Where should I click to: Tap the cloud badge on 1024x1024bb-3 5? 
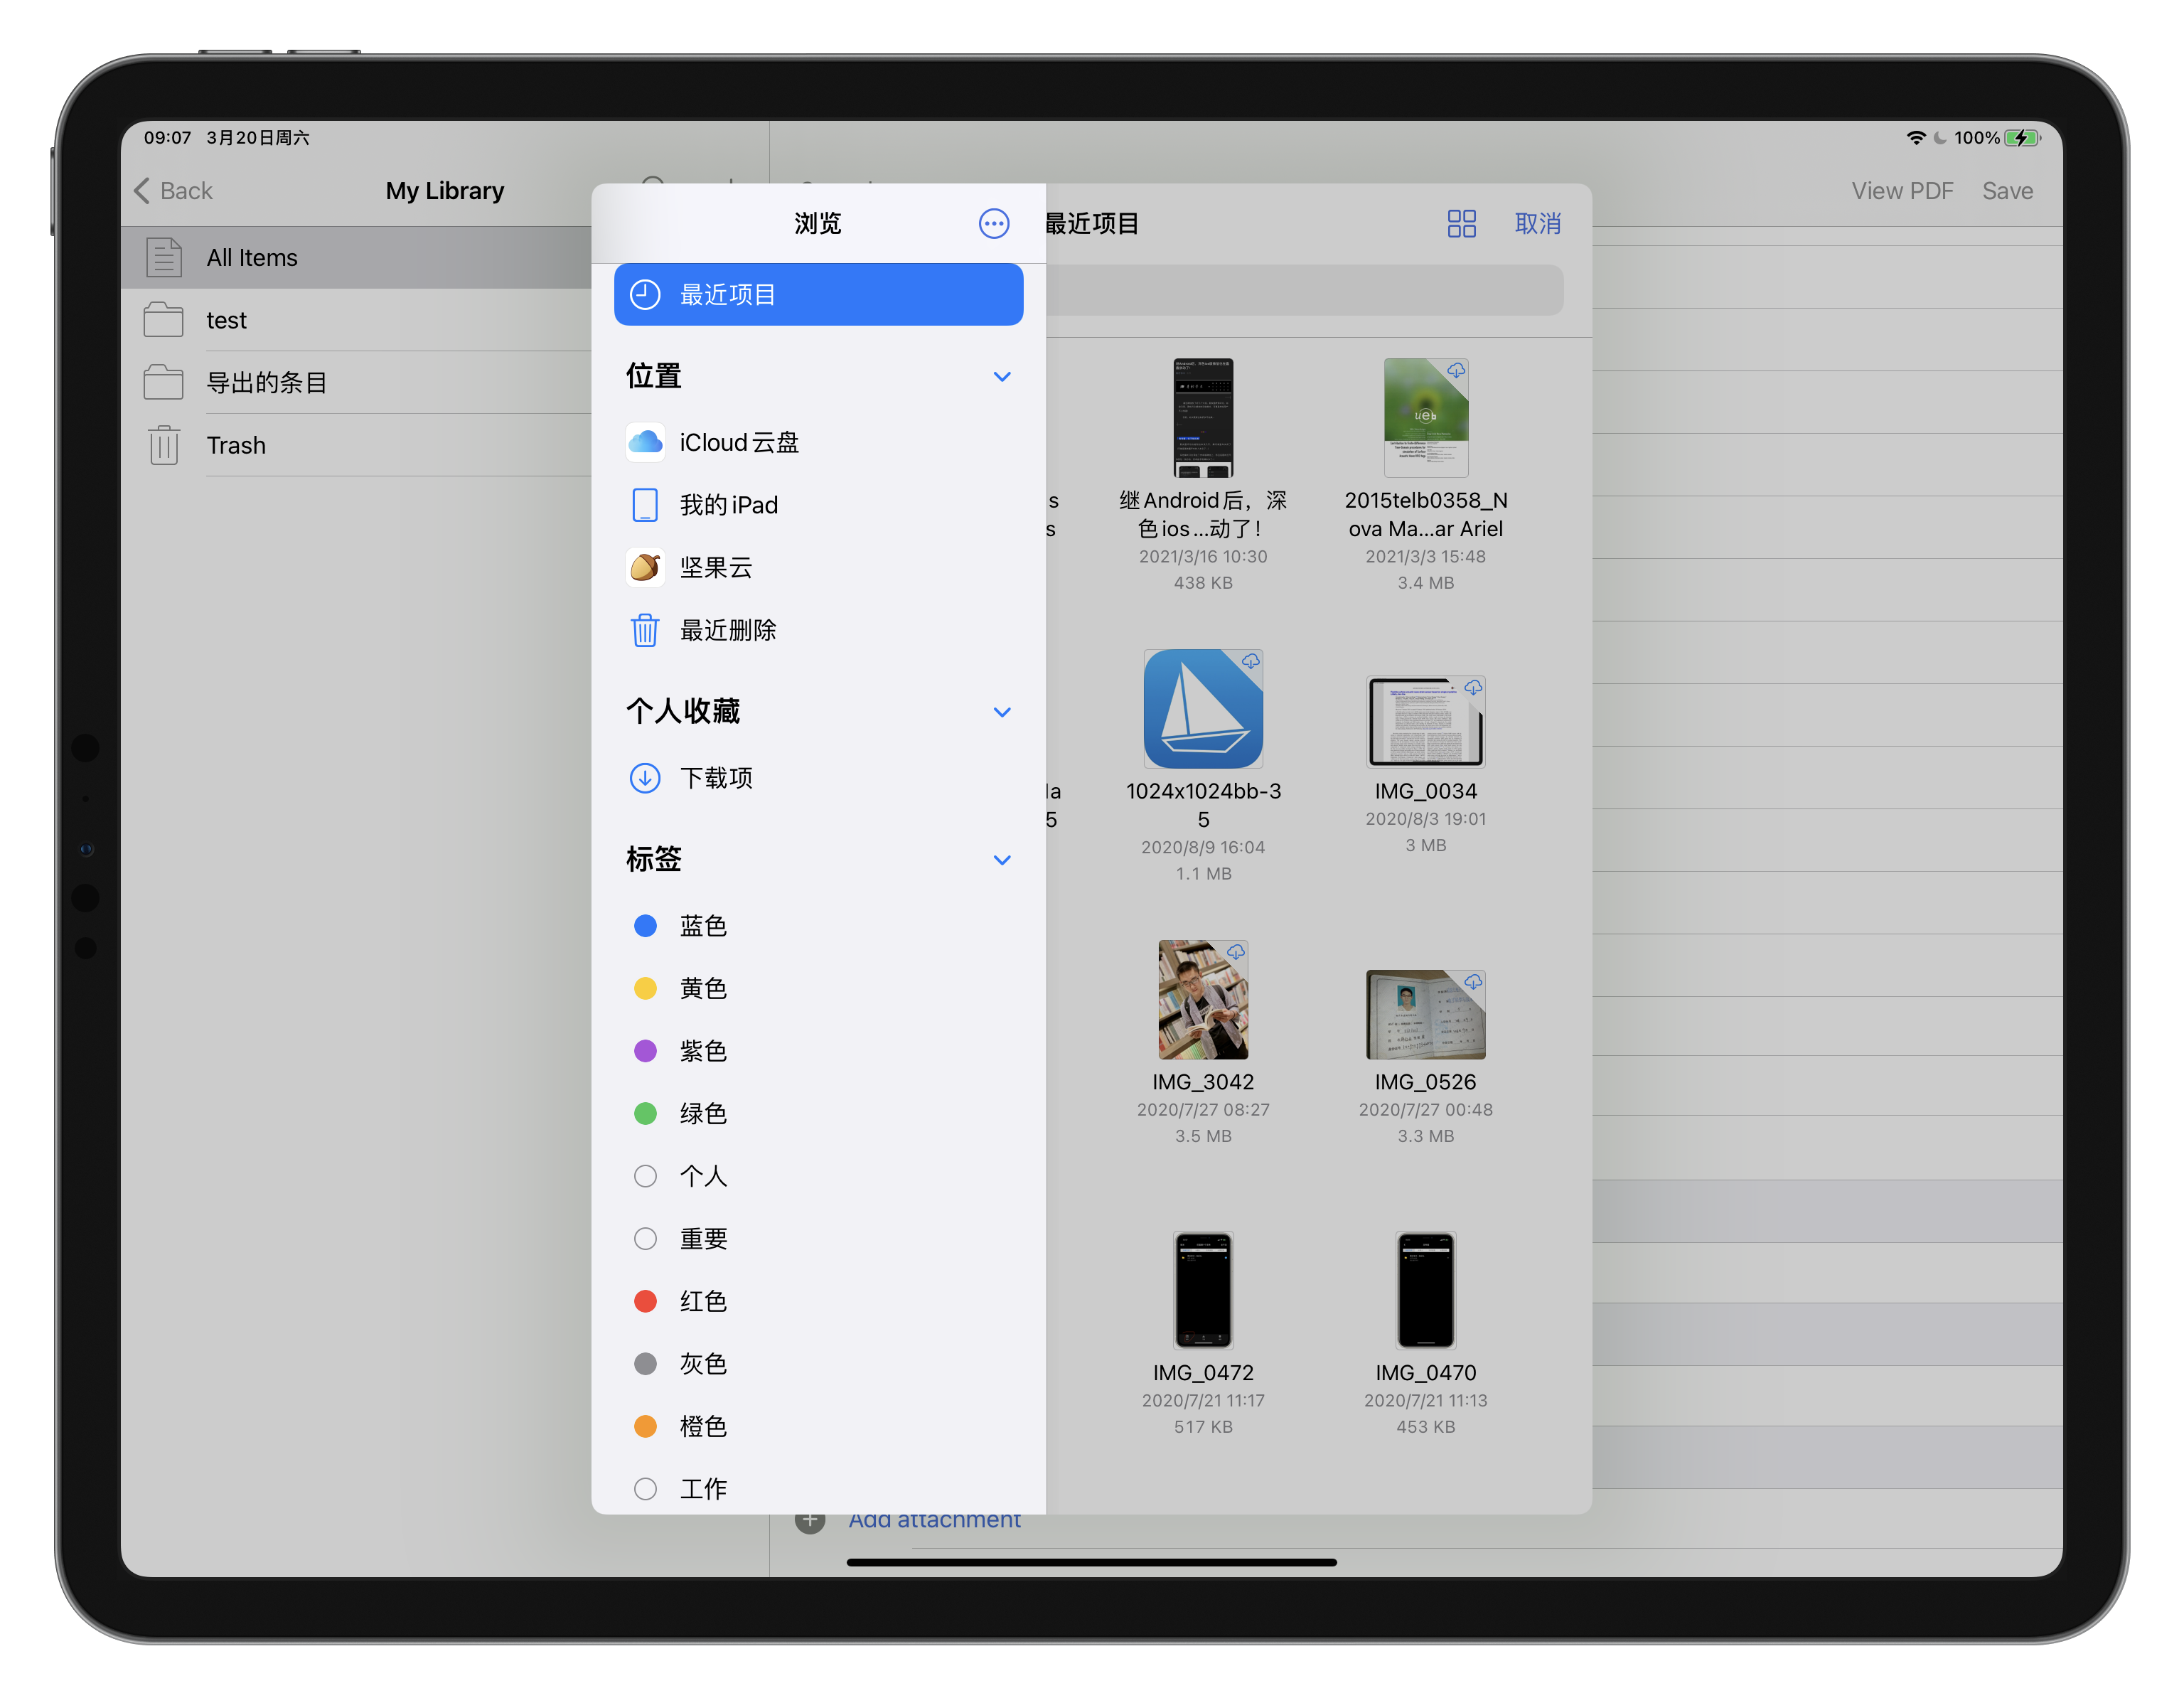click(1250, 661)
